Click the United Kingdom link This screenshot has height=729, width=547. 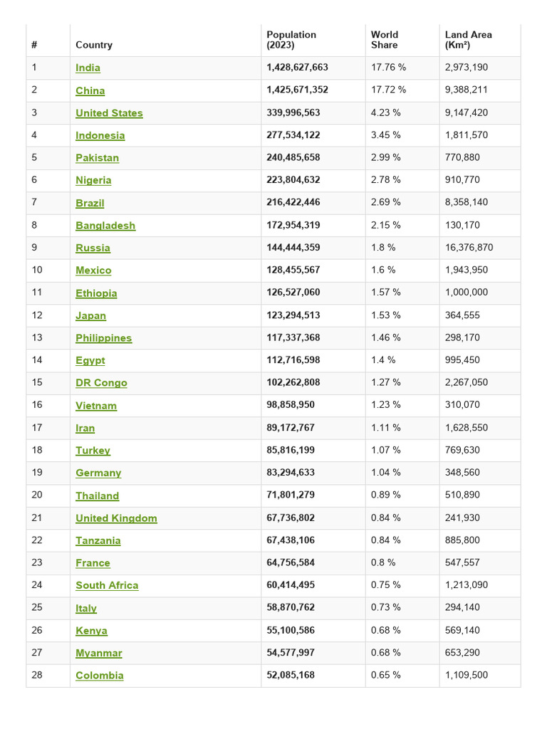[116, 518]
